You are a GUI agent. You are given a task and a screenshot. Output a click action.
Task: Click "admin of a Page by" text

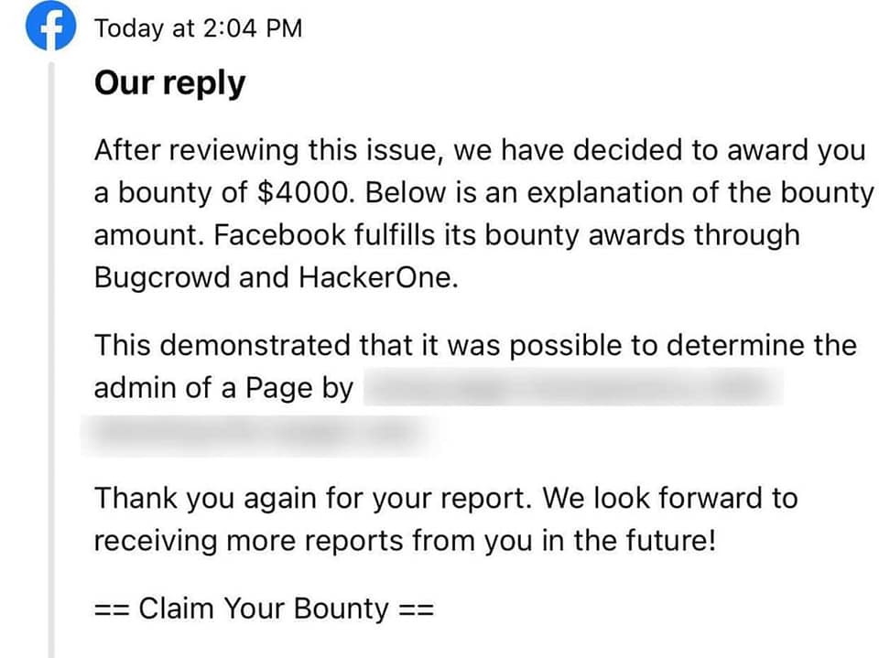coord(223,388)
